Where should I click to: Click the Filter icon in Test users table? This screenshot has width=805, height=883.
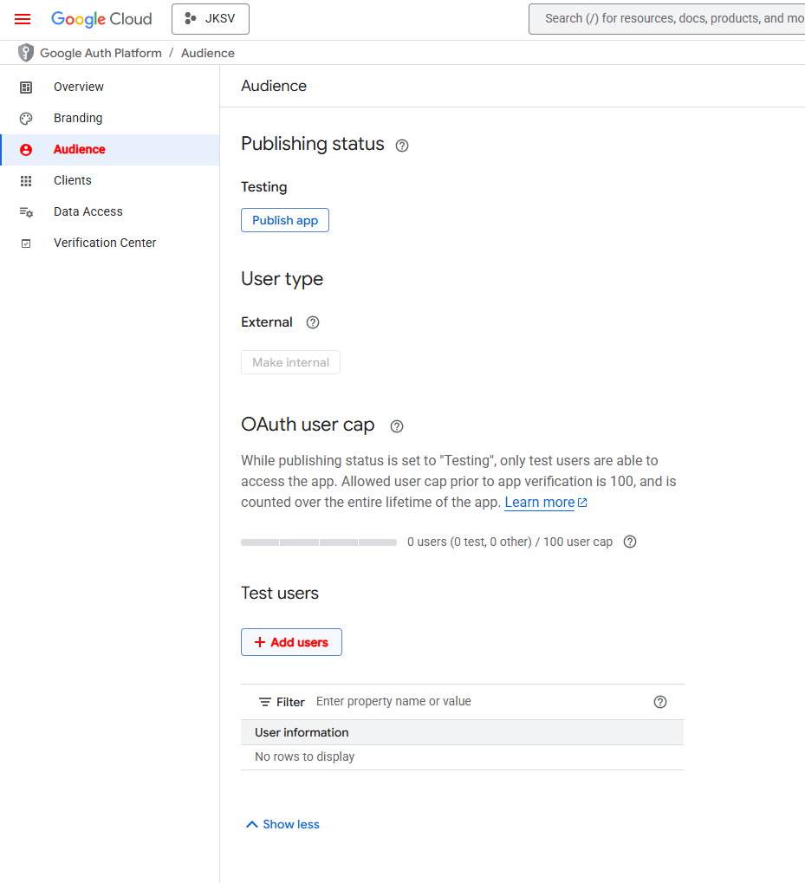(x=265, y=702)
